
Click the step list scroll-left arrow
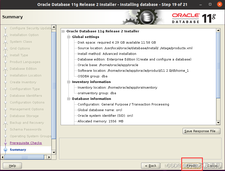(x=3, y=157)
